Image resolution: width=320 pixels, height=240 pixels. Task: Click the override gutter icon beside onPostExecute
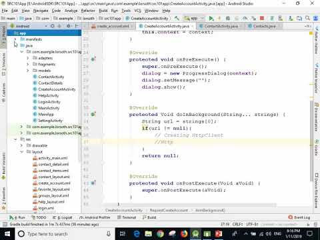click(x=93, y=183)
